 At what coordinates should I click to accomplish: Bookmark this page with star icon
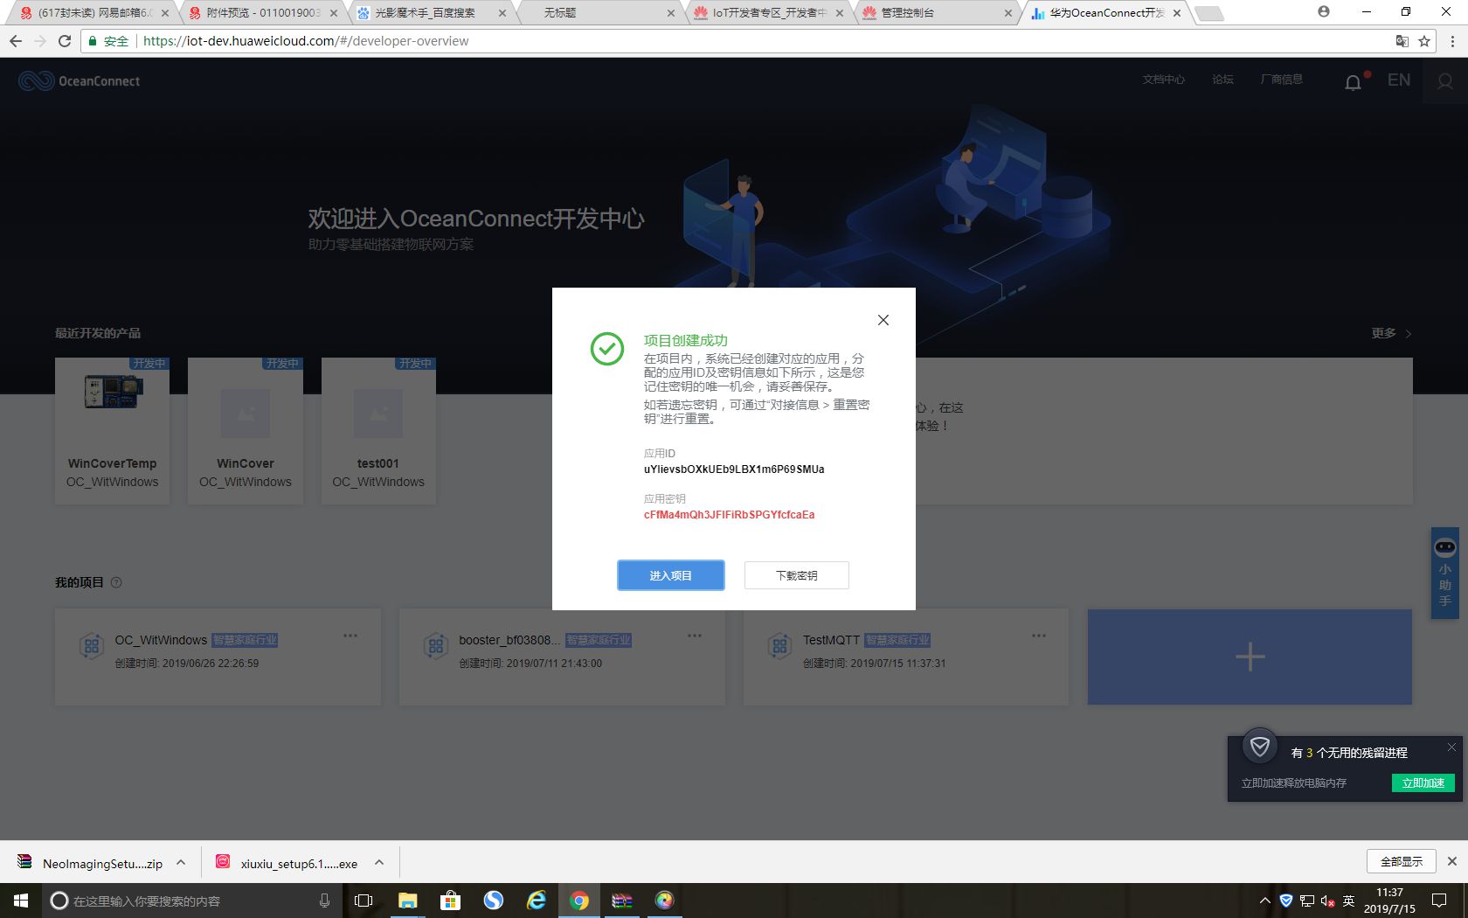[1424, 41]
